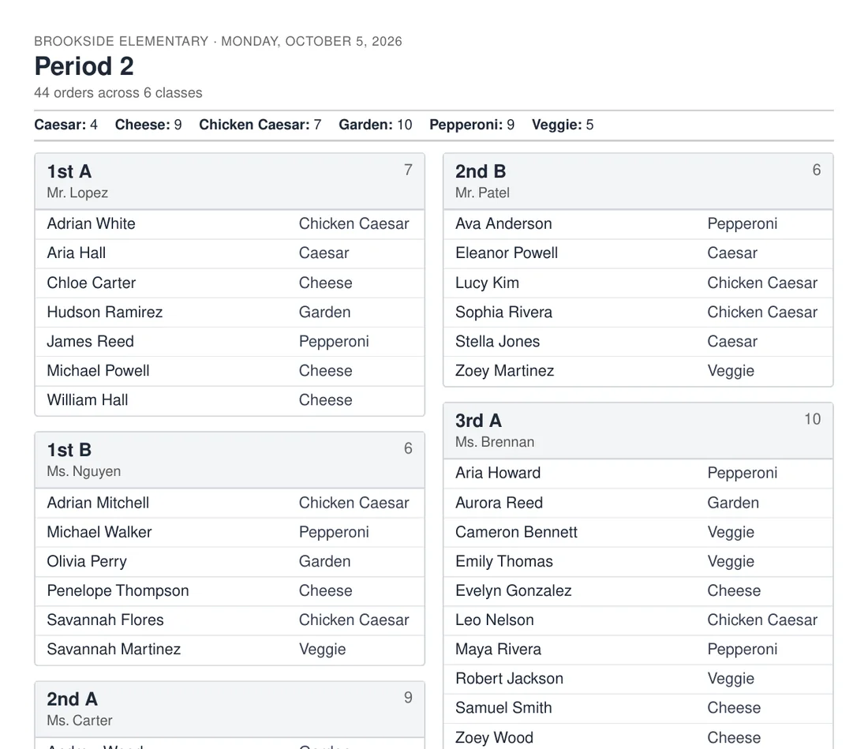868x749 pixels.
Task: Select teacher name Mr. Lopez
Action: tap(77, 193)
